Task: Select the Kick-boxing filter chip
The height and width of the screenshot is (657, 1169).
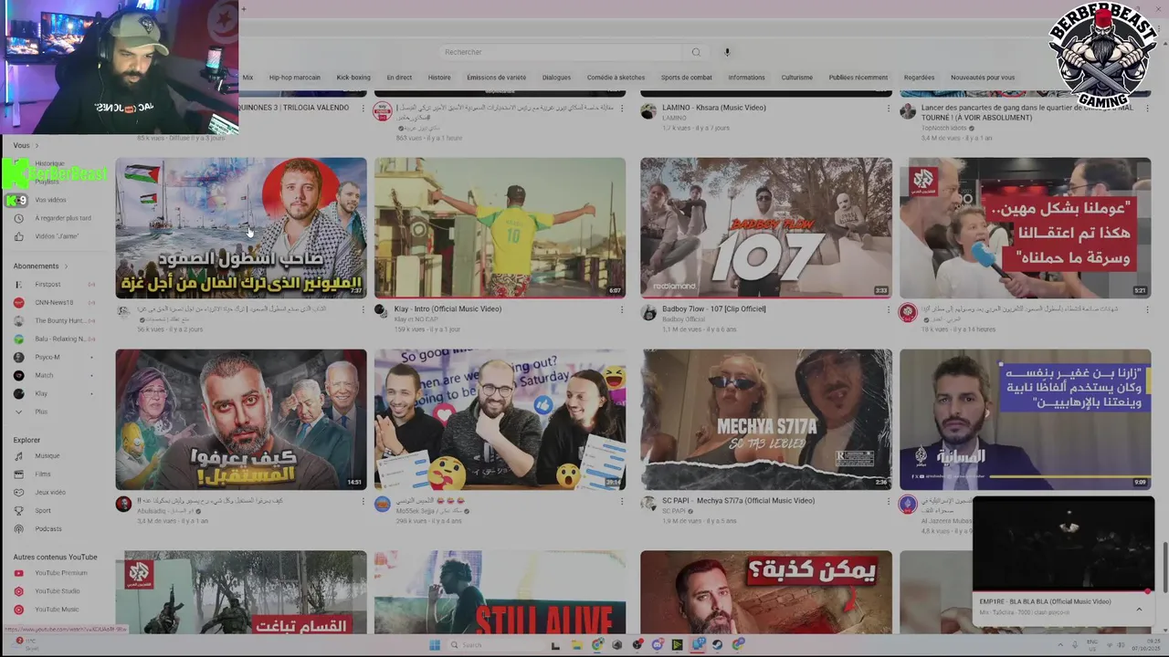Action: [353, 78]
